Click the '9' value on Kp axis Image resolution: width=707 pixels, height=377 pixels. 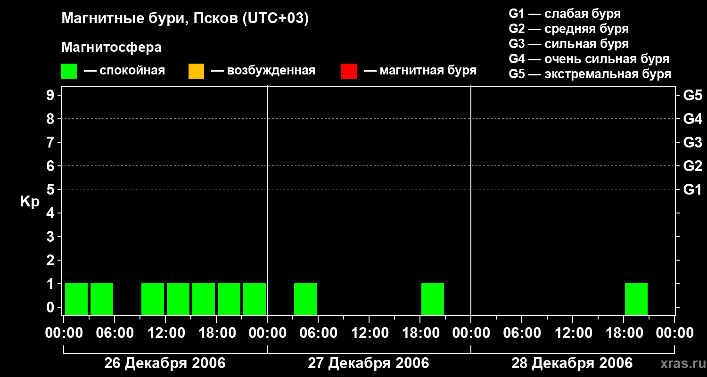tap(51, 95)
